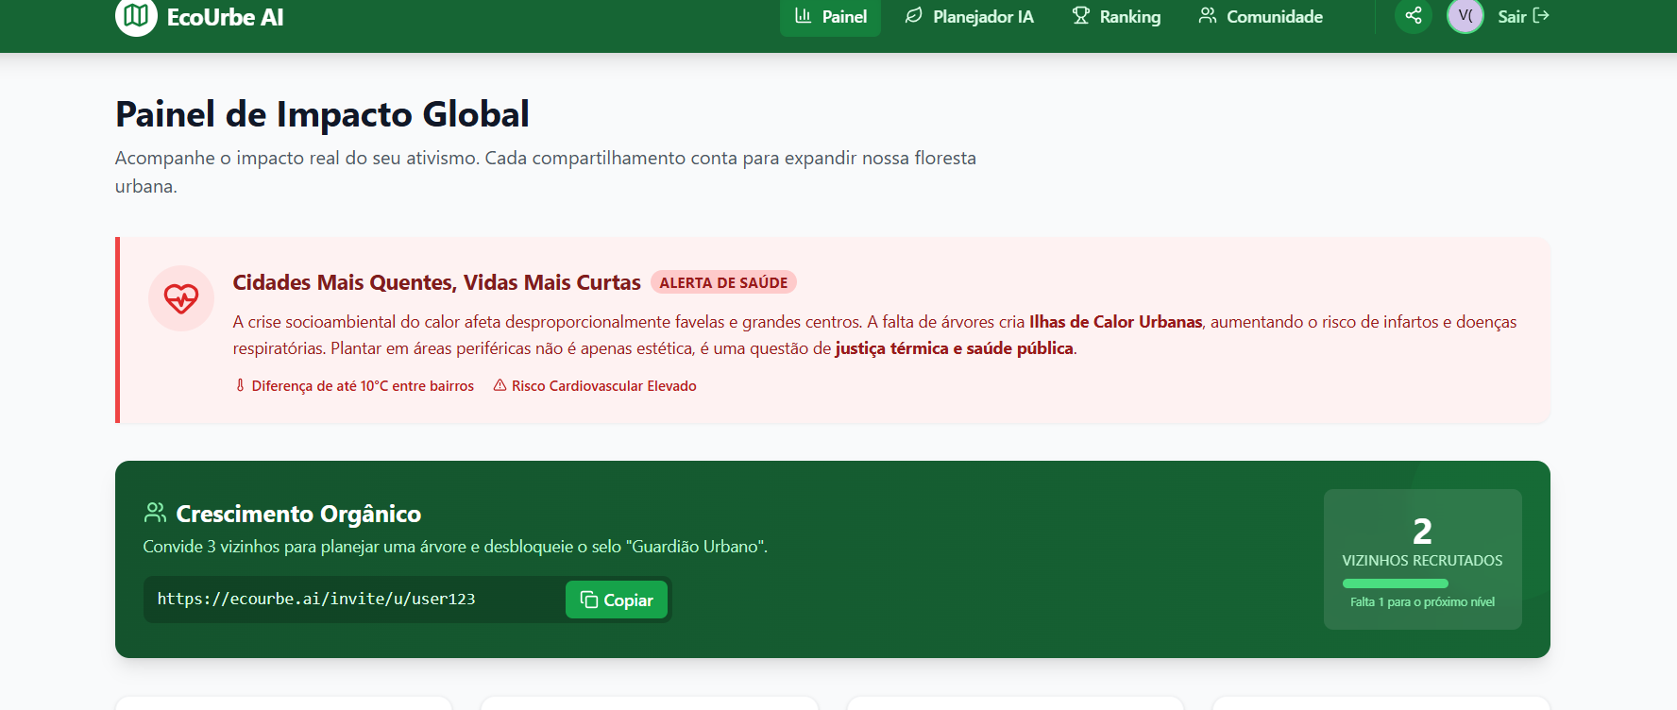The height and width of the screenshot is (710, 1677).
Task: Go to the Ranking tab
Action: (1116, 17)
